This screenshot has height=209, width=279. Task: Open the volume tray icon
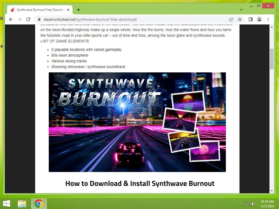[253, 204]
